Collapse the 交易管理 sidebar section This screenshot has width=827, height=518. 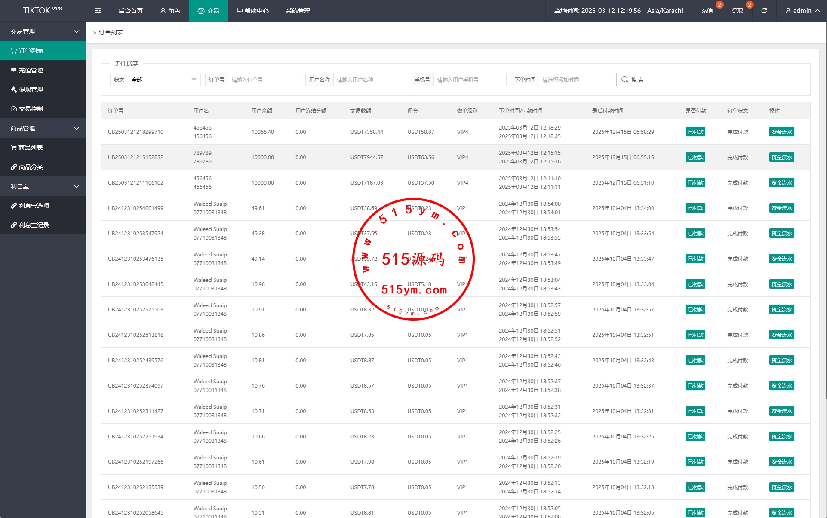(x=43, y=31)
